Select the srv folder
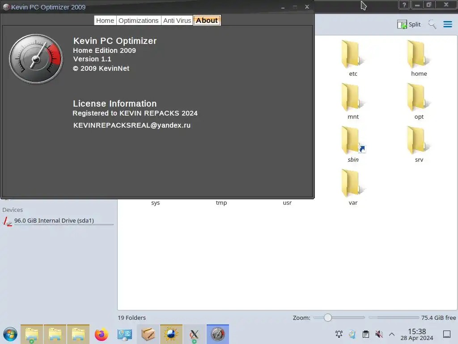 pos(419,144)
